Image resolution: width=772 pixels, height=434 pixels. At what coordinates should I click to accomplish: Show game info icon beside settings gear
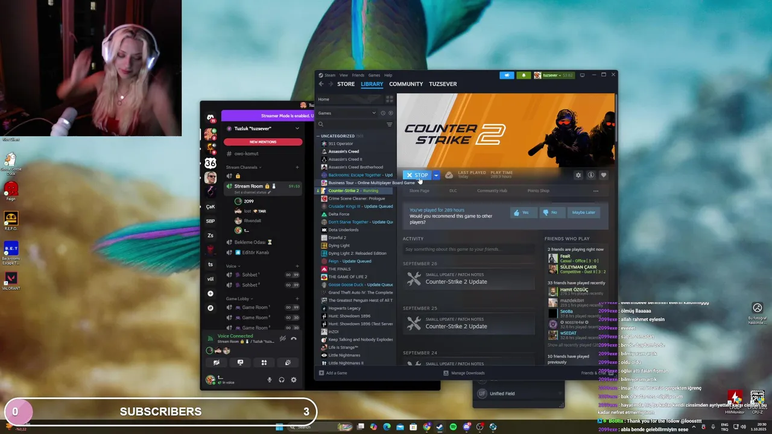point(591,175)
